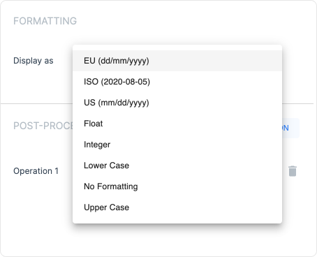Click the FORMATTING section heading
Screen dimensions: 317x257
pyautogui.click(x=45, y=21)
